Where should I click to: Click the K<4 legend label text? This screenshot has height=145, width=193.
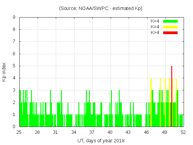pyautogui.click(x=155, y=21)
